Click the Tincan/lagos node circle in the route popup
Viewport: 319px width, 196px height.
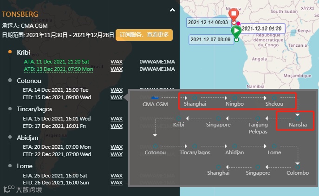[195, 146]
